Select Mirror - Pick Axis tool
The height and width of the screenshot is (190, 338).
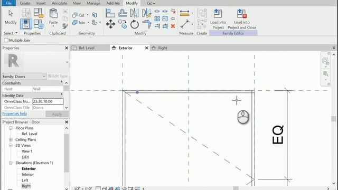[x=134, y=13]
